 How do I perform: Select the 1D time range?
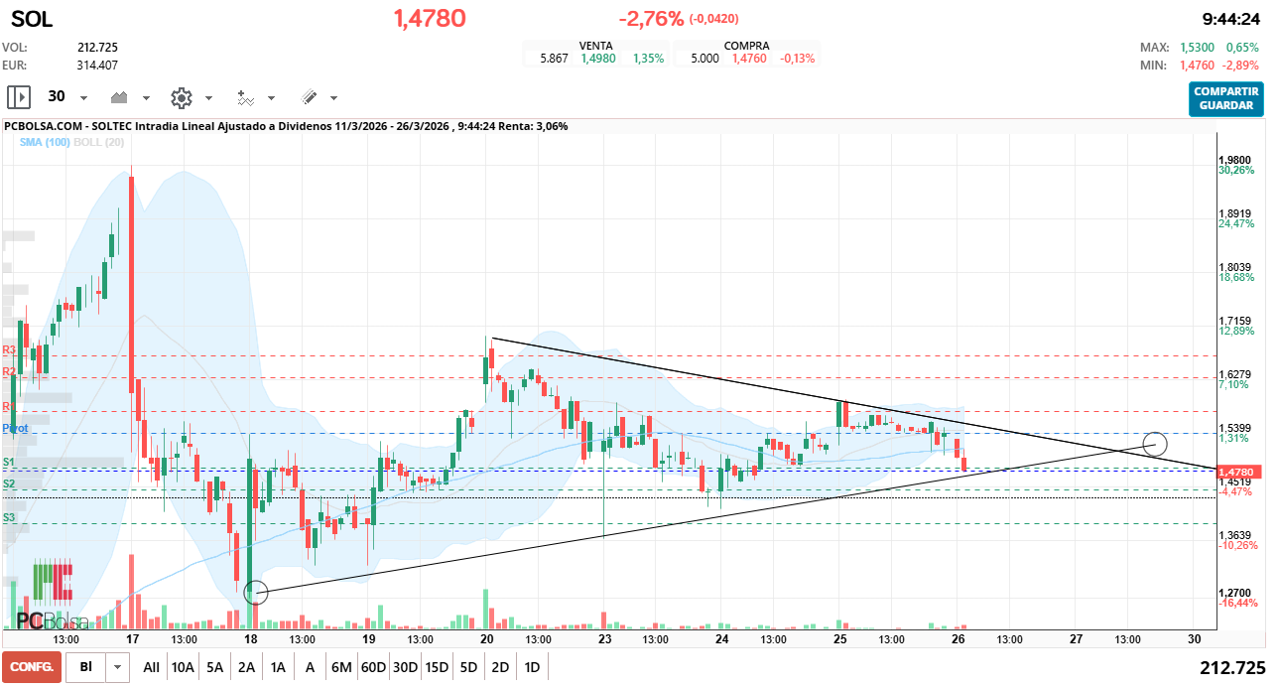click(x=532, y=668)
